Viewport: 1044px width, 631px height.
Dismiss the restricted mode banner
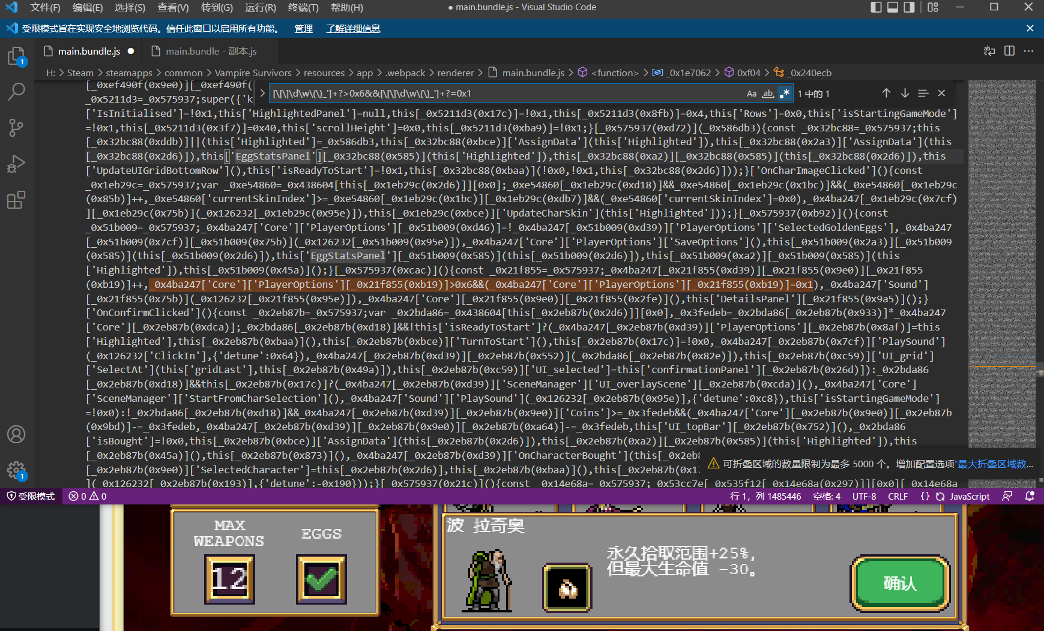click(1030, 28)
